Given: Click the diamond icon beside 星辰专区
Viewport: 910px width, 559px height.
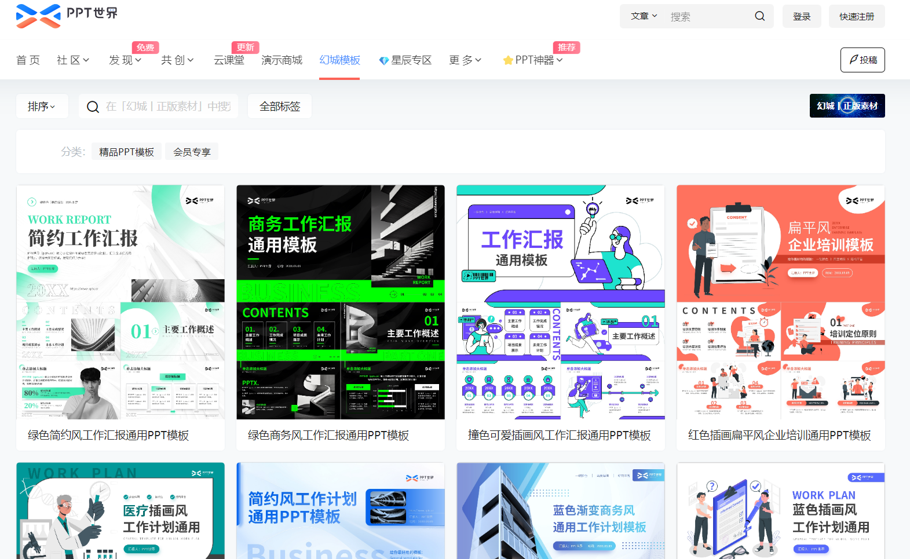Looking at the screenshot, I should pos(383,60).
